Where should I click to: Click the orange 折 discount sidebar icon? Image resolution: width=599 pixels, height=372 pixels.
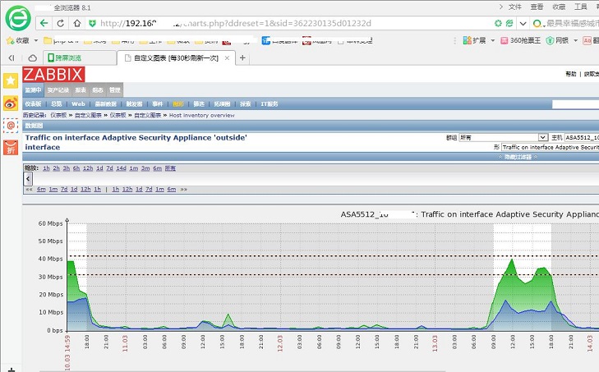[x=11, y=148]
